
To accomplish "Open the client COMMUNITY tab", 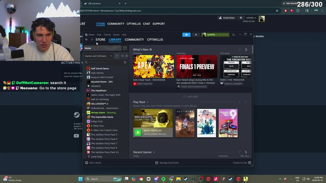I will [134, 39].
